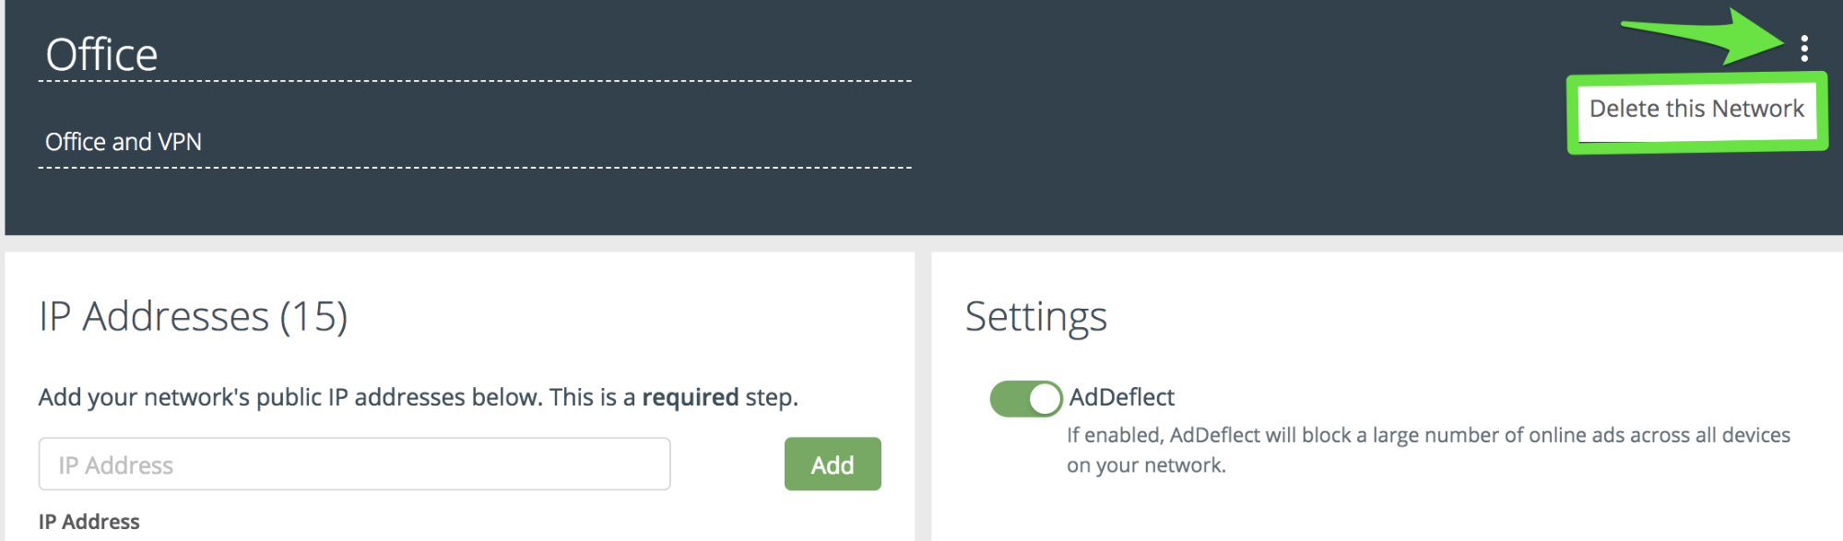Screen dimensions: 1843x541
Task: Click the IP Address column header
Action: [x=89, y=522]
